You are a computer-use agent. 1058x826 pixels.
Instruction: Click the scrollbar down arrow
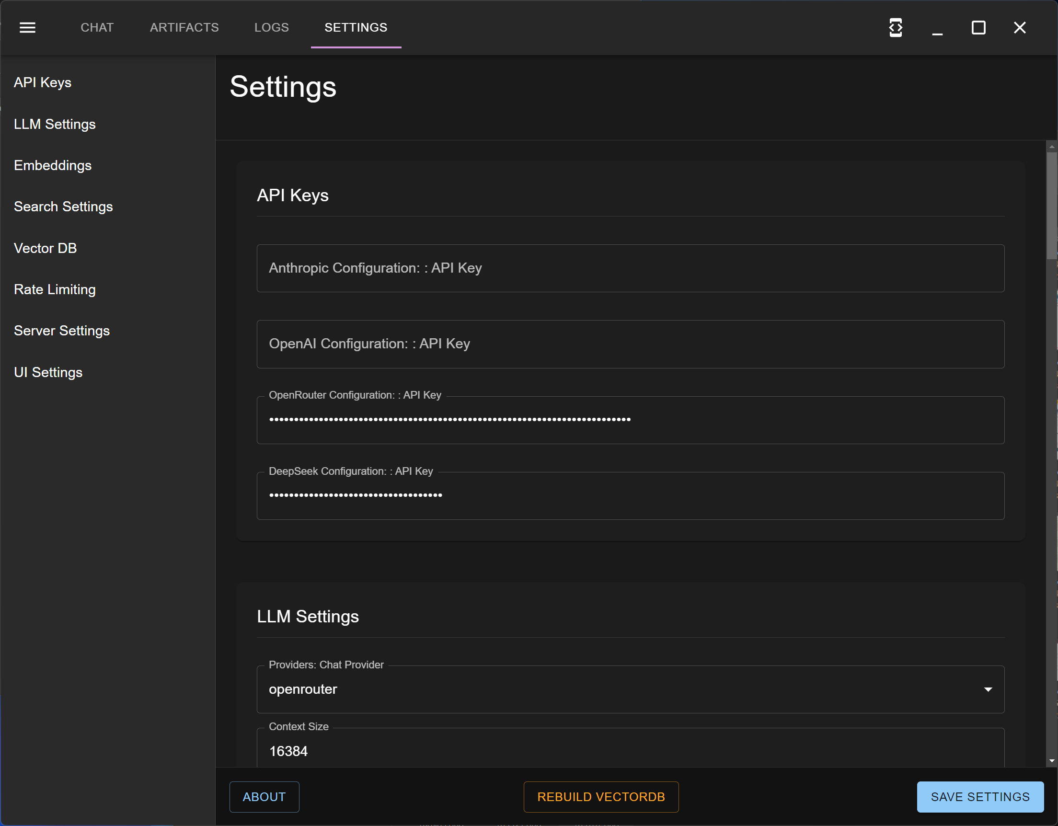1052,761
